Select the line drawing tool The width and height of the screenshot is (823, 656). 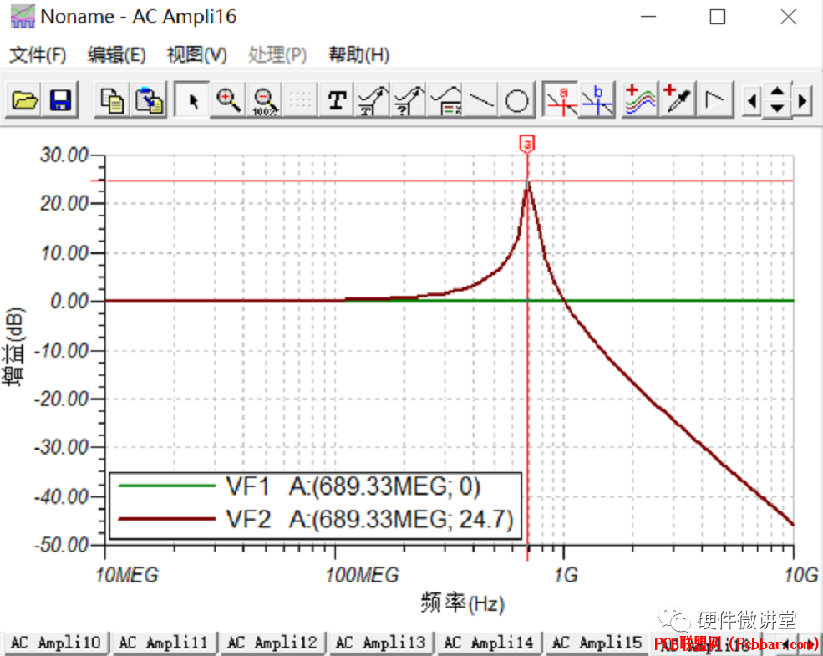481,99
